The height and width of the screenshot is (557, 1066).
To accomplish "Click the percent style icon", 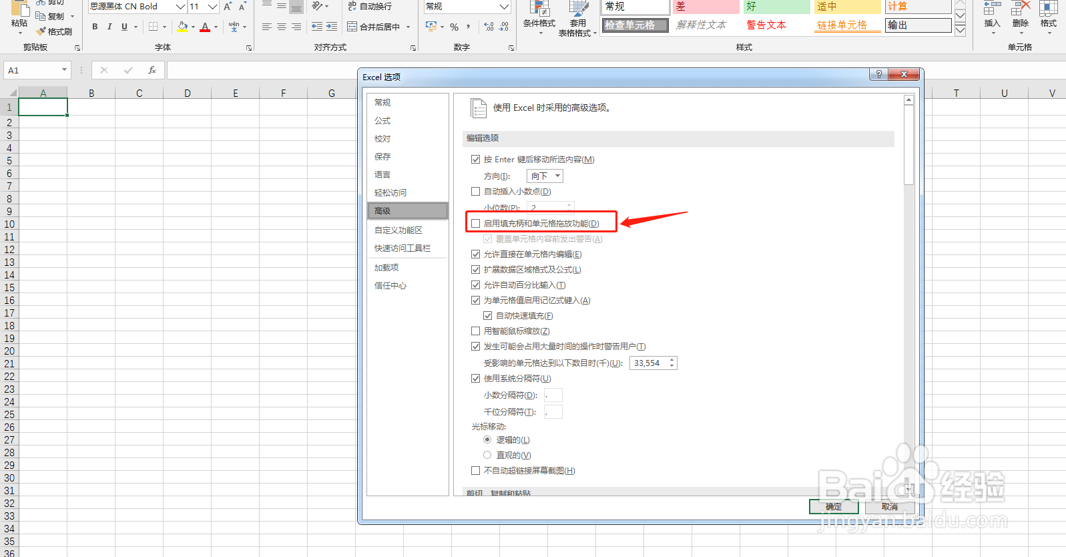I will [x=455, y=27].
